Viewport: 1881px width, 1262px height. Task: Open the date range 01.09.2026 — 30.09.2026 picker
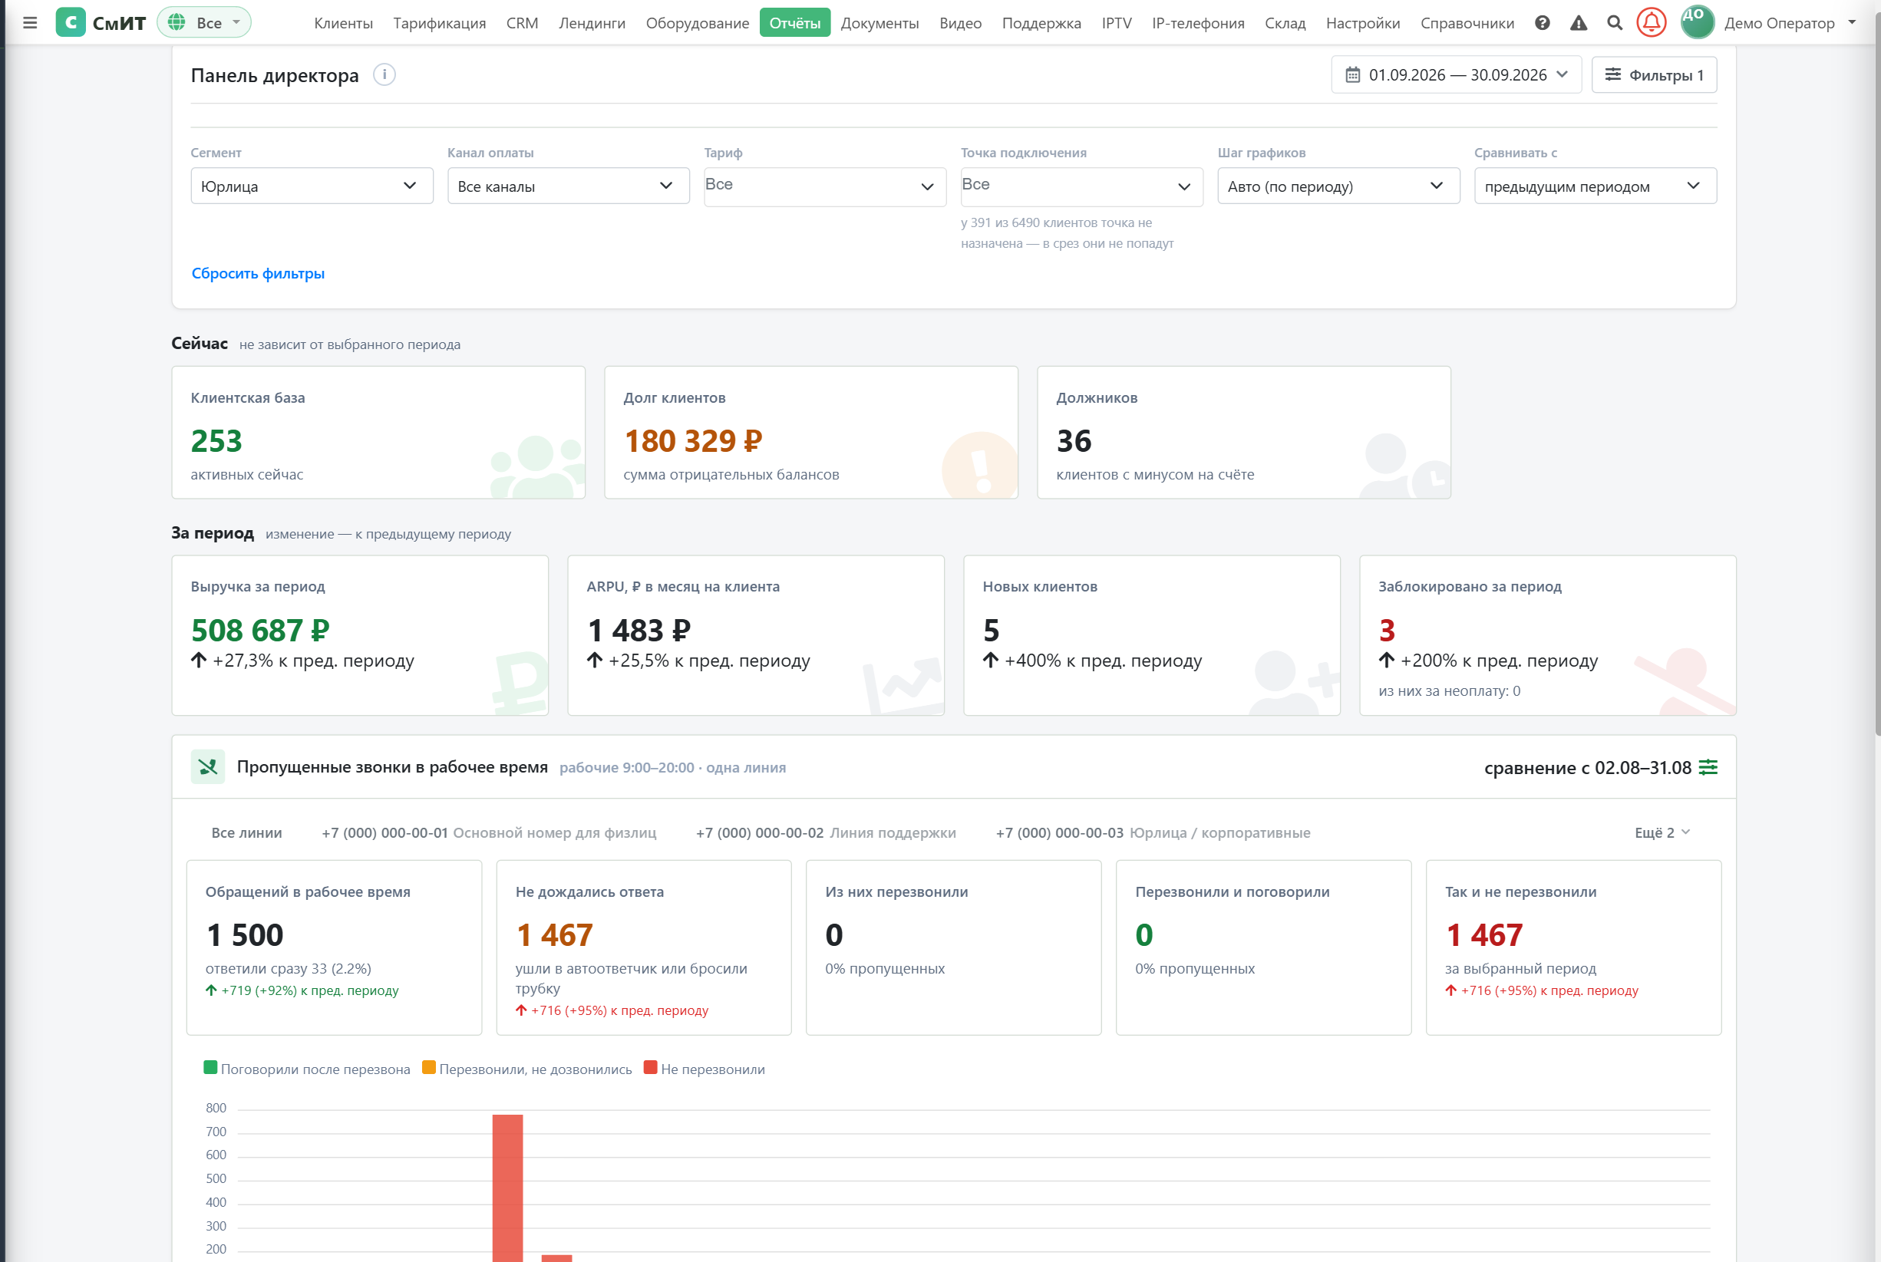(1456, 75)
